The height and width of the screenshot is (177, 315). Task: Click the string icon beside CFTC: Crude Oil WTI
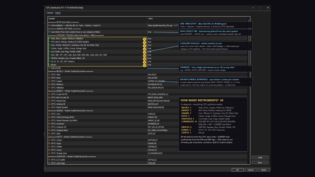(x=49, y=94)
